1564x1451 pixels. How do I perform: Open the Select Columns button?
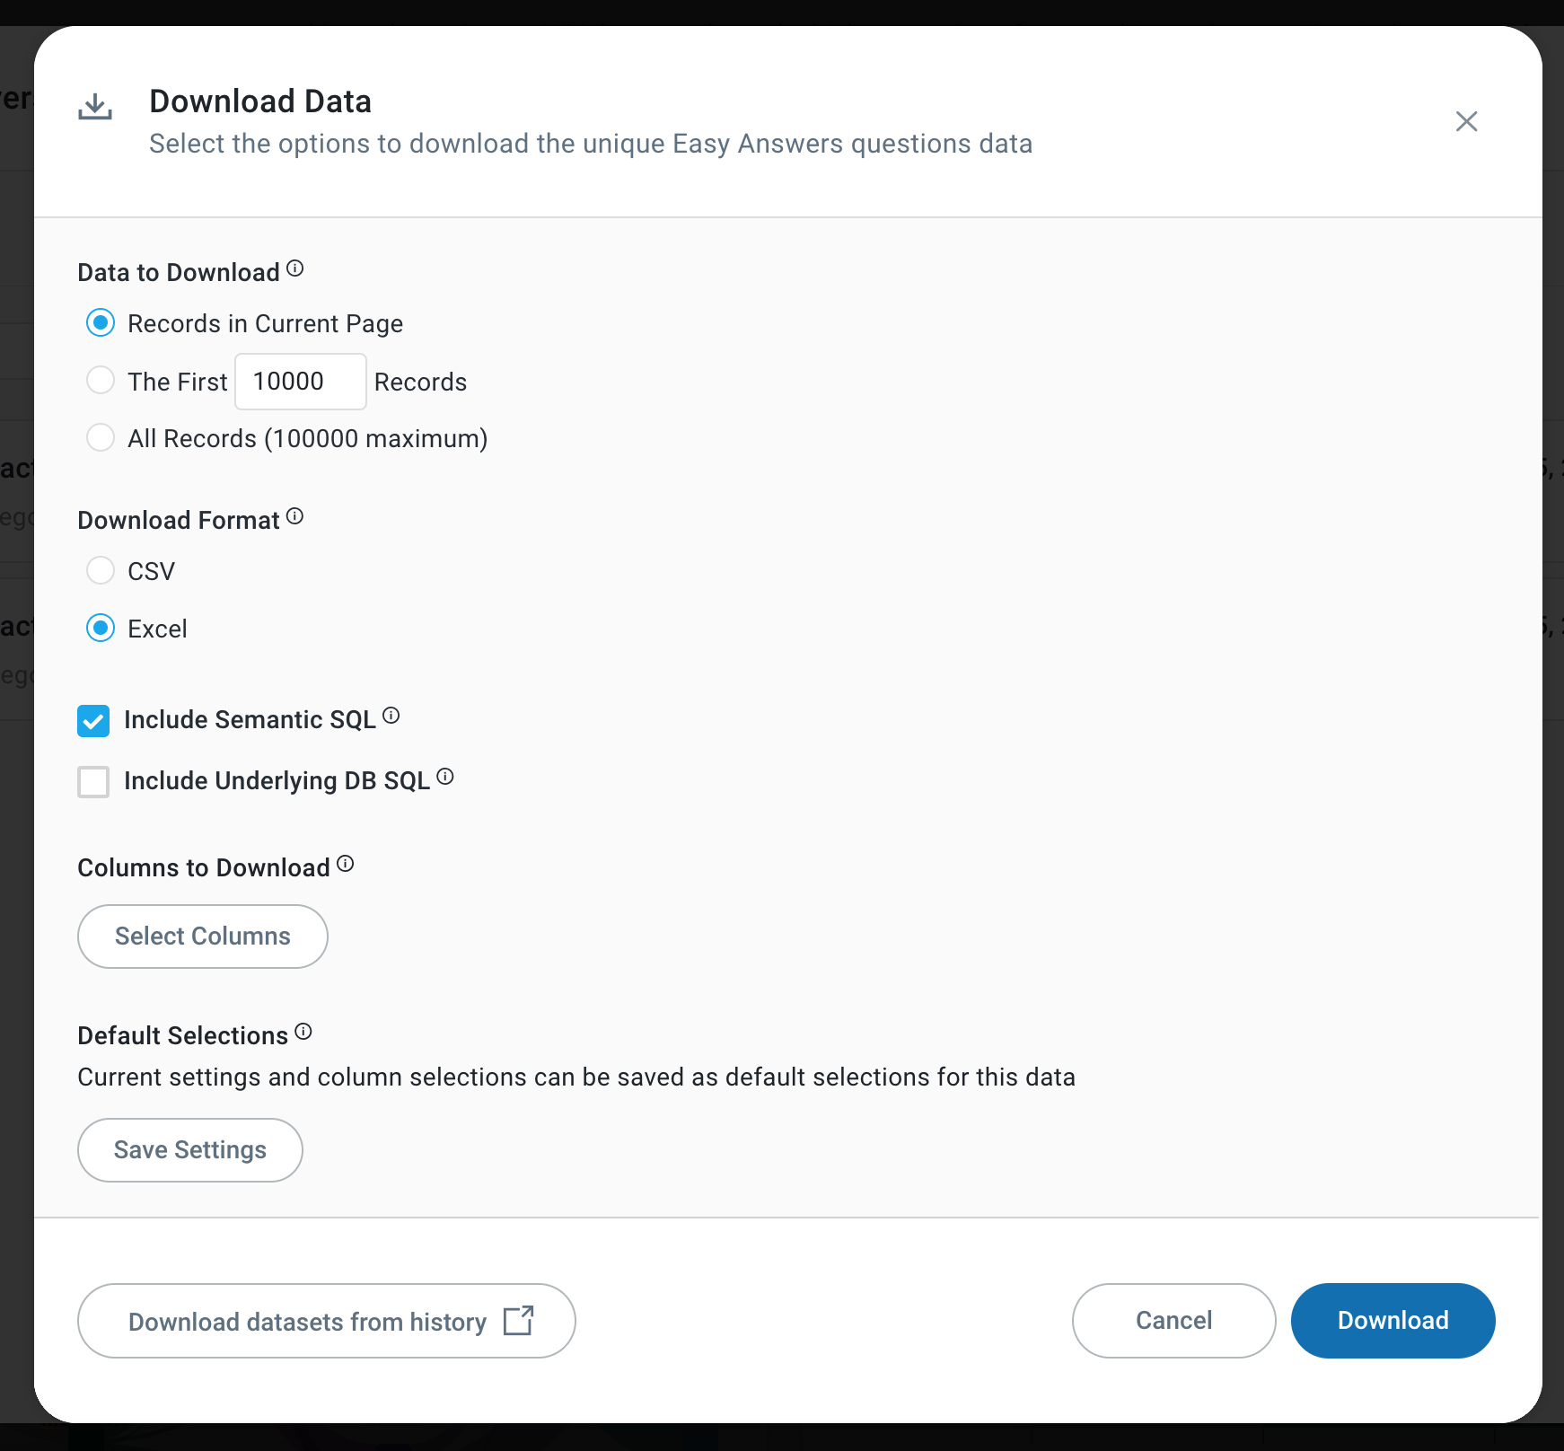pyautogui.click(x=203, y=937)
